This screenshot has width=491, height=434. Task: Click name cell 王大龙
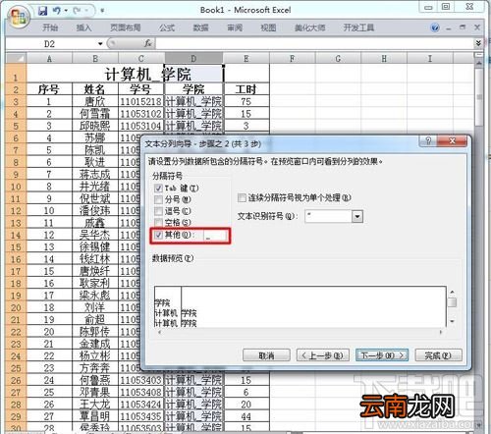pos(95,405)
